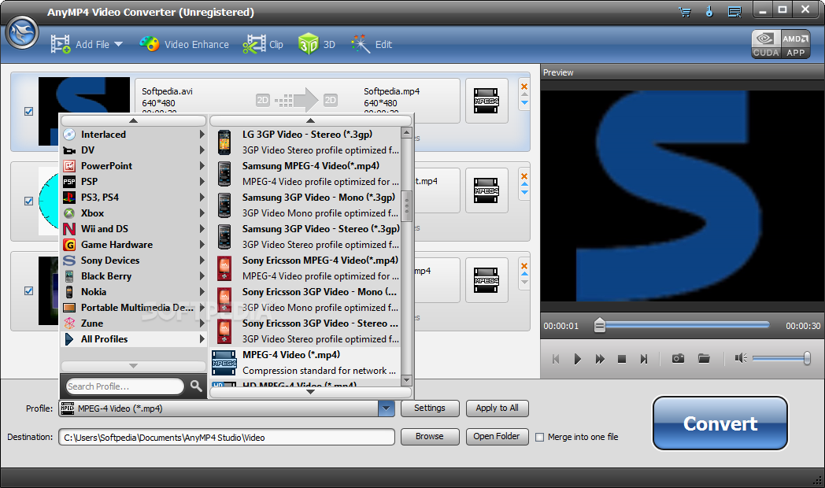Click the profile list vertical scrollbar thumb
The image size is (825, 488).
coord(406,206)
